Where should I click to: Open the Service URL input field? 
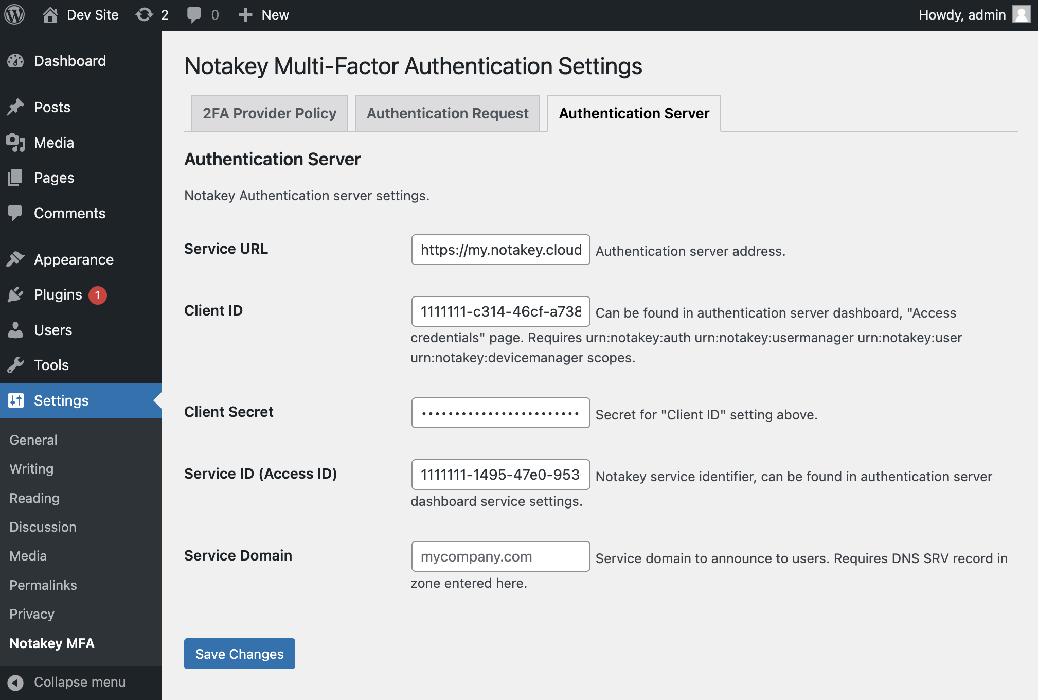500,249
